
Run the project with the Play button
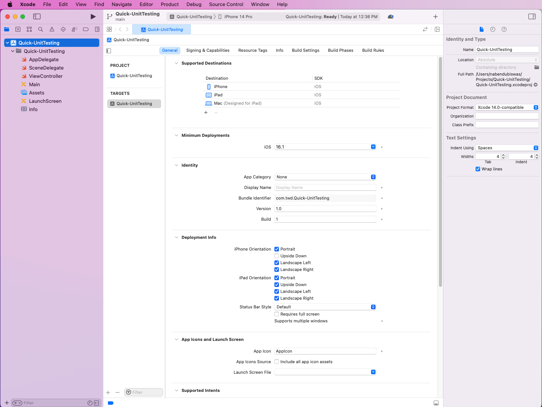(93, 17)
